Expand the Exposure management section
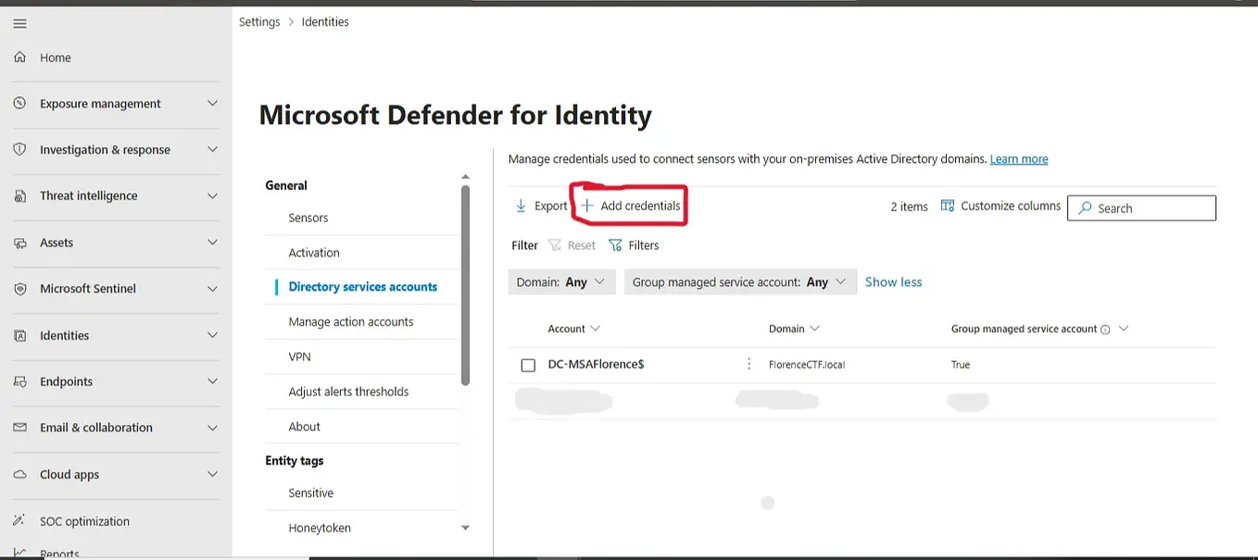 coord(212,104)
